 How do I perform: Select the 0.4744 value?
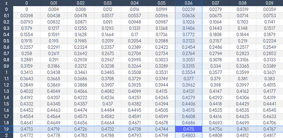161,129
